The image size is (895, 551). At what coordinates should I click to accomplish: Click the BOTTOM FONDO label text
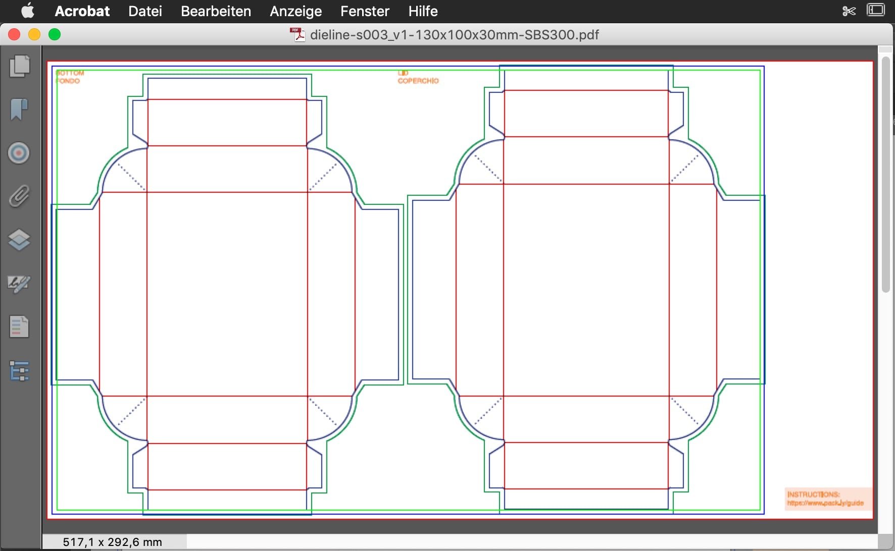pyautogui.click(x=70, y=77)
